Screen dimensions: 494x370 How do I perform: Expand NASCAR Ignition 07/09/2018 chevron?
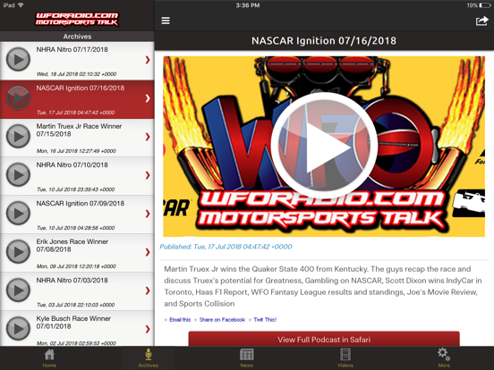coord(148,214)
